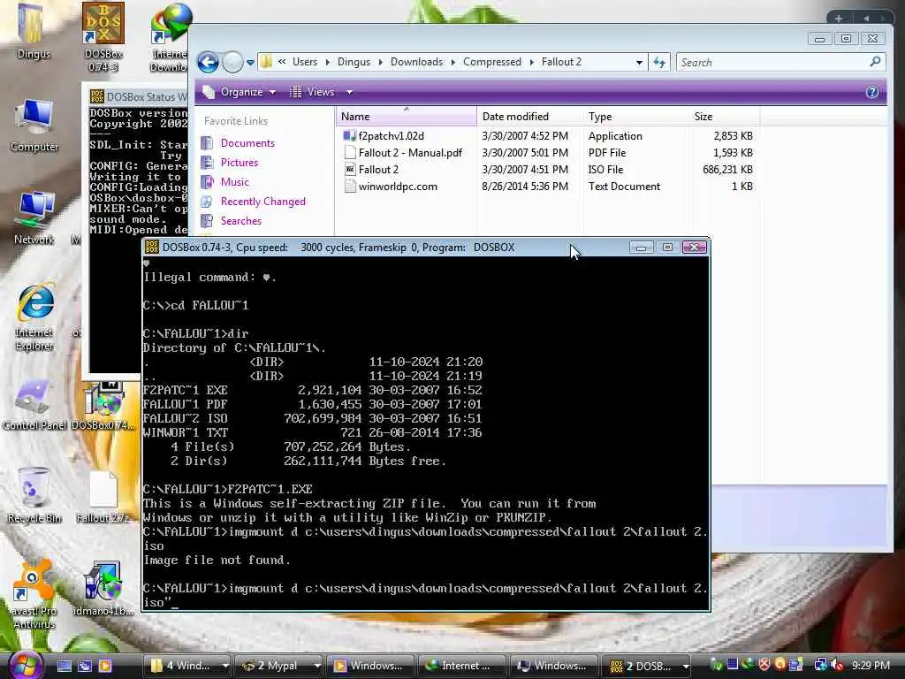Click the Users breadcrumb in address bar

tap(305, 62)
